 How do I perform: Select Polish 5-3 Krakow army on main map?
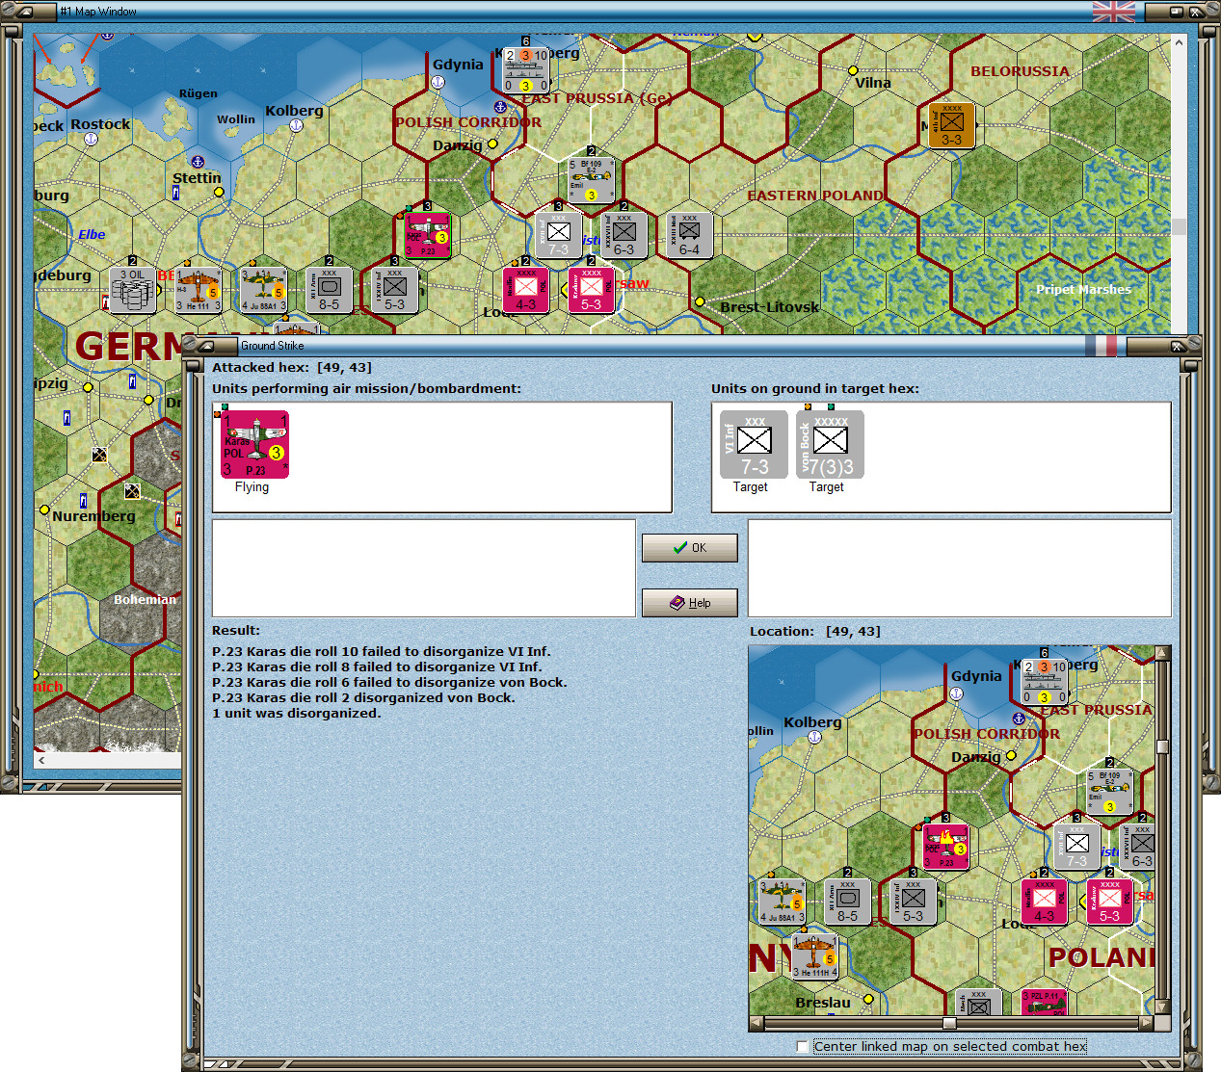click(591, 290)
